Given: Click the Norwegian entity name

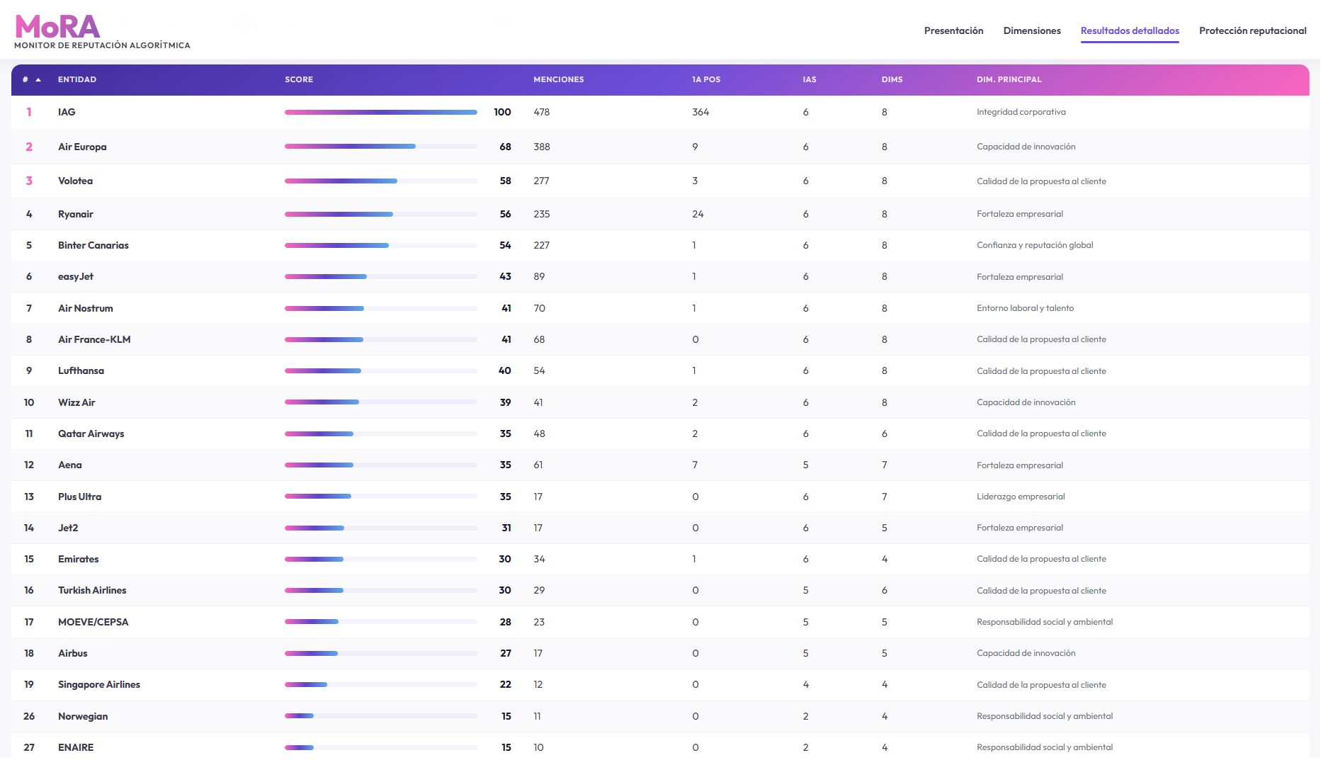Looking at the screenshot, I should (83, 717).
